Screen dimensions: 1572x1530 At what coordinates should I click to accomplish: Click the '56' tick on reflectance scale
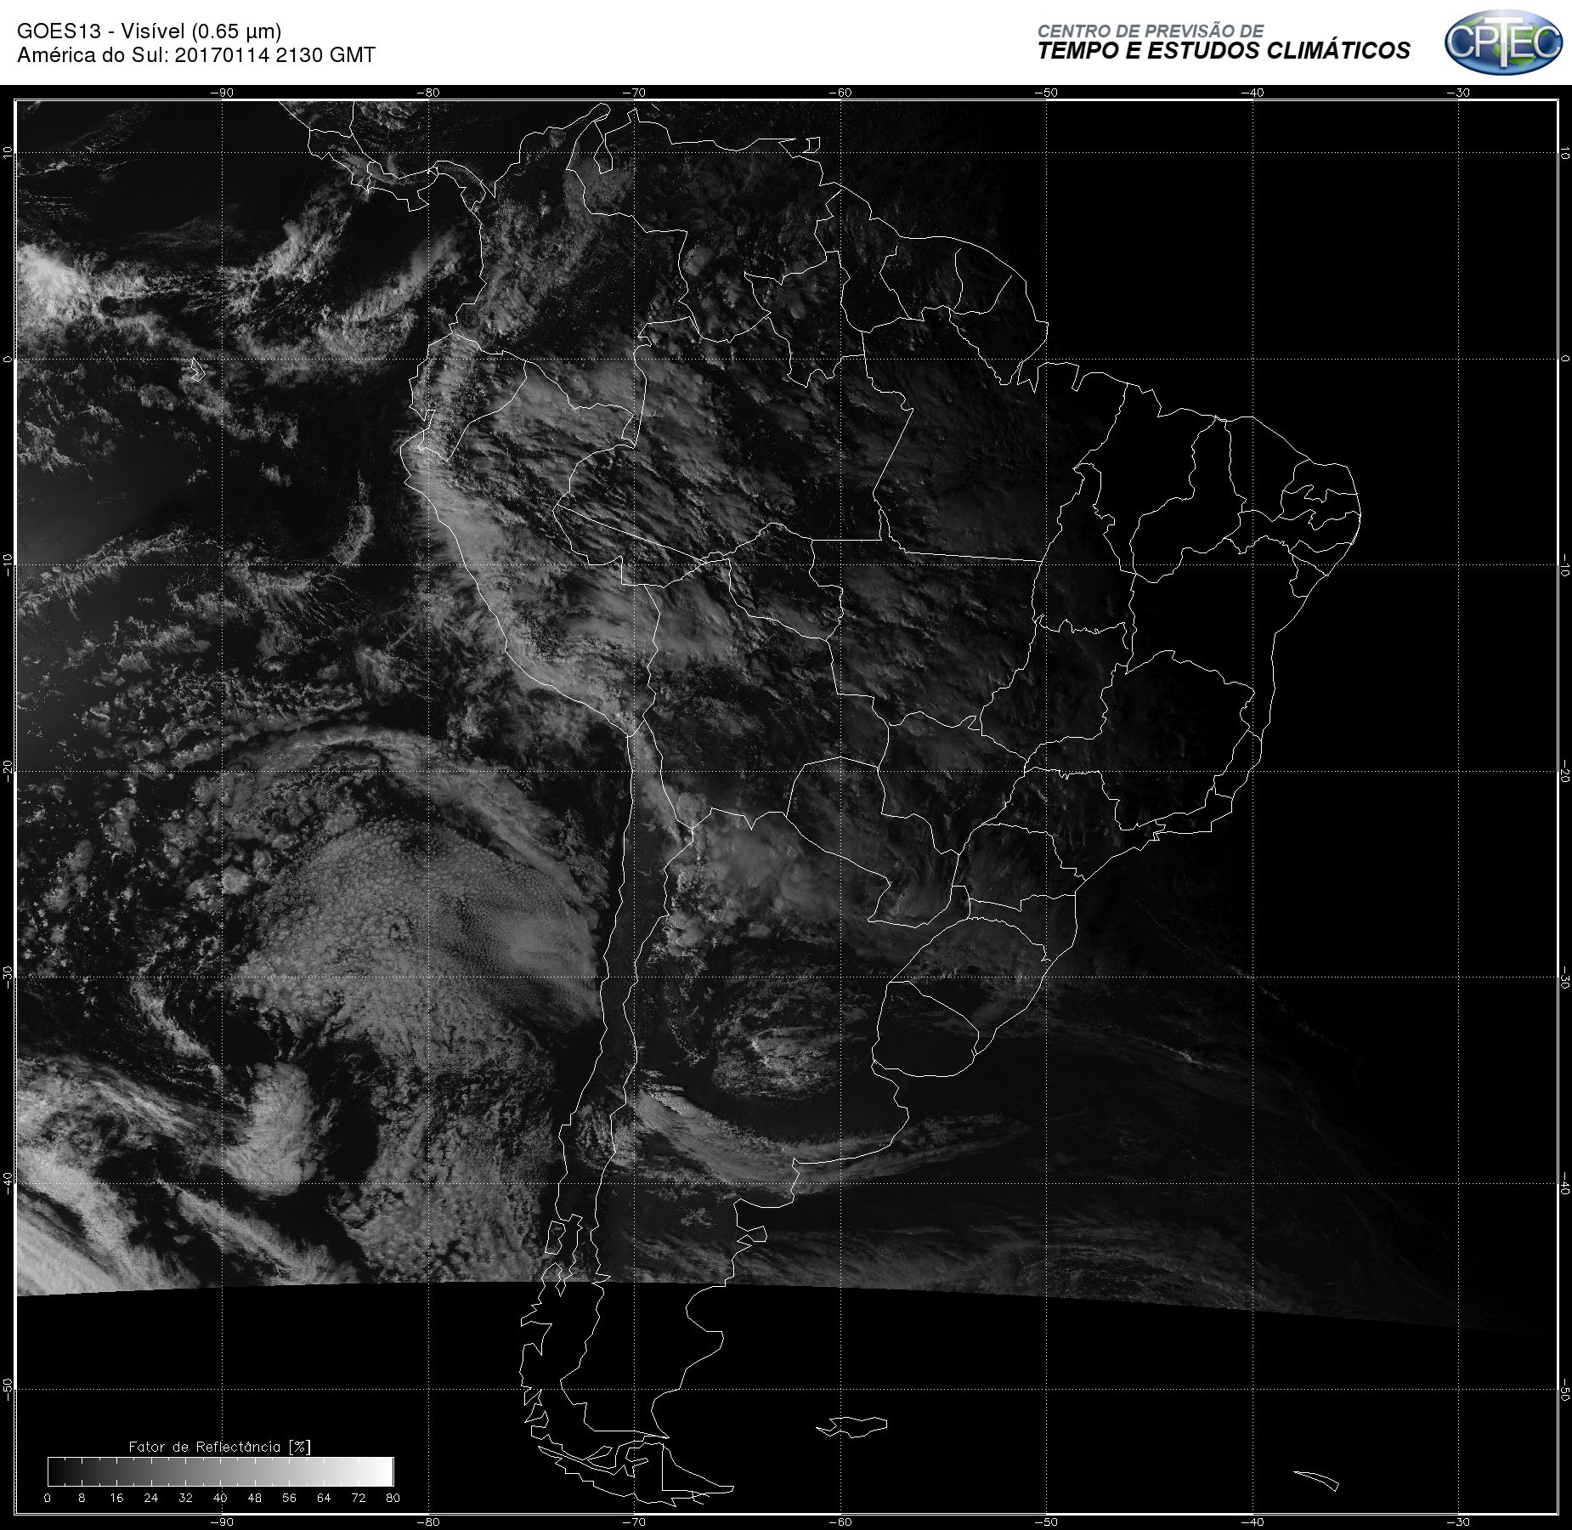click(x=290, y=1498)
